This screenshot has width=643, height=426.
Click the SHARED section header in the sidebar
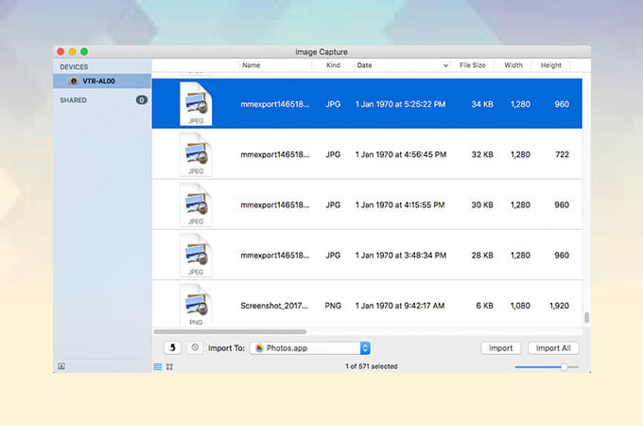[x=76, y=99]
